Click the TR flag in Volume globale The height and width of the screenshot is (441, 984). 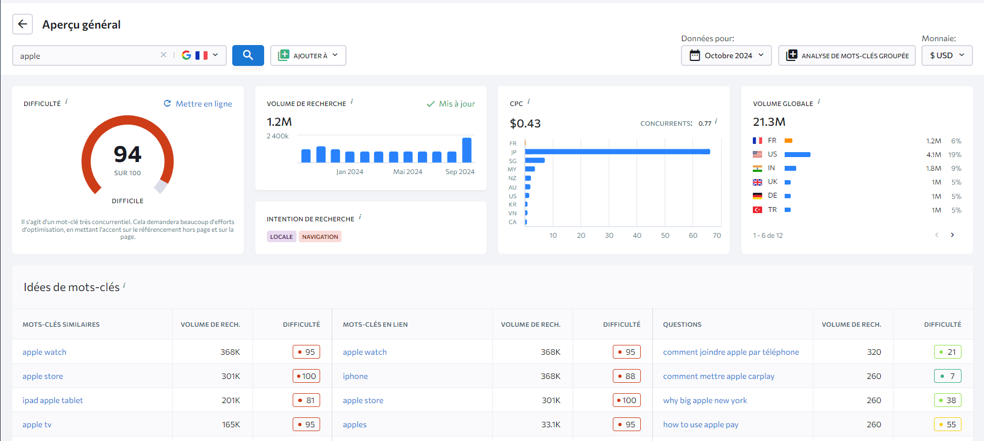click(x=757, y=210)
